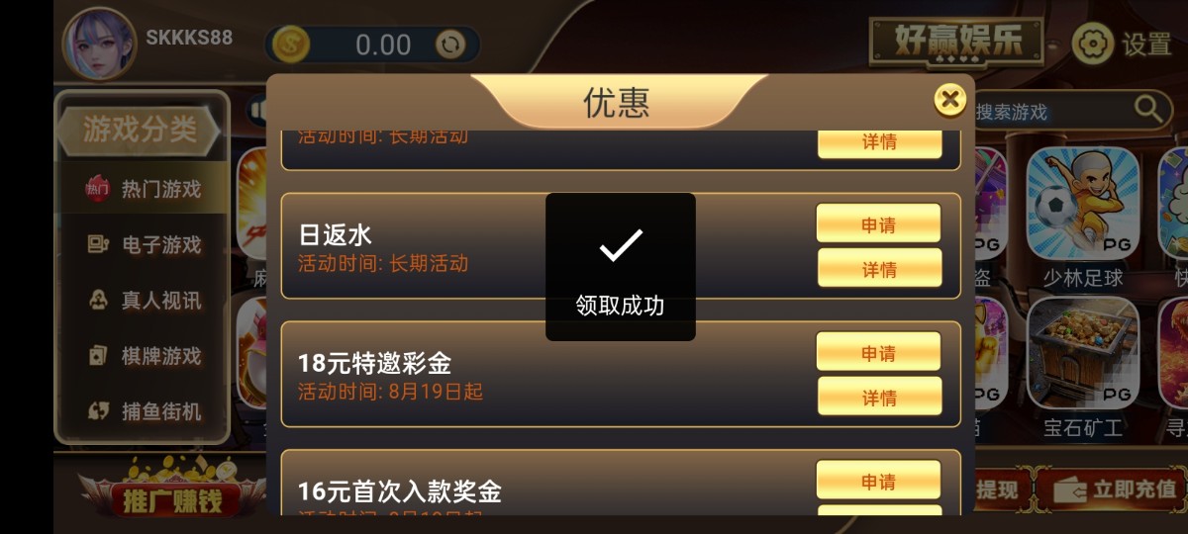Close the 优惠 popup with X button
This screenshot has width=1188, height=534.
click(949, 99)
